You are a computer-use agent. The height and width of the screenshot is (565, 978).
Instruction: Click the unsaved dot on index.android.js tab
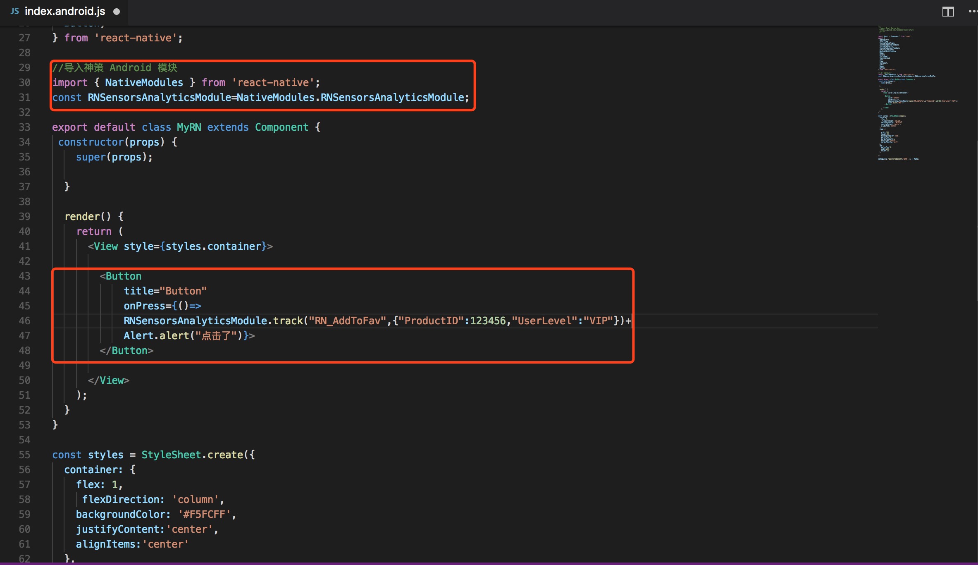pos(117,12)
